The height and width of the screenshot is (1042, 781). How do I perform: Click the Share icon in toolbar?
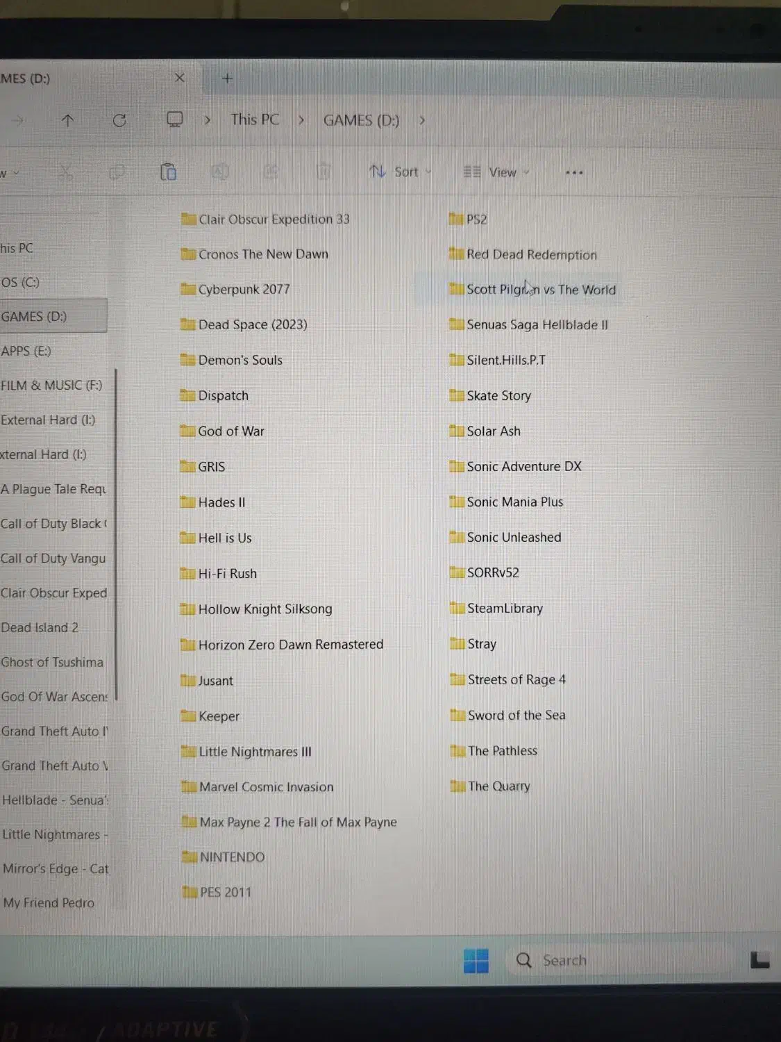click(x=271, y=172)
